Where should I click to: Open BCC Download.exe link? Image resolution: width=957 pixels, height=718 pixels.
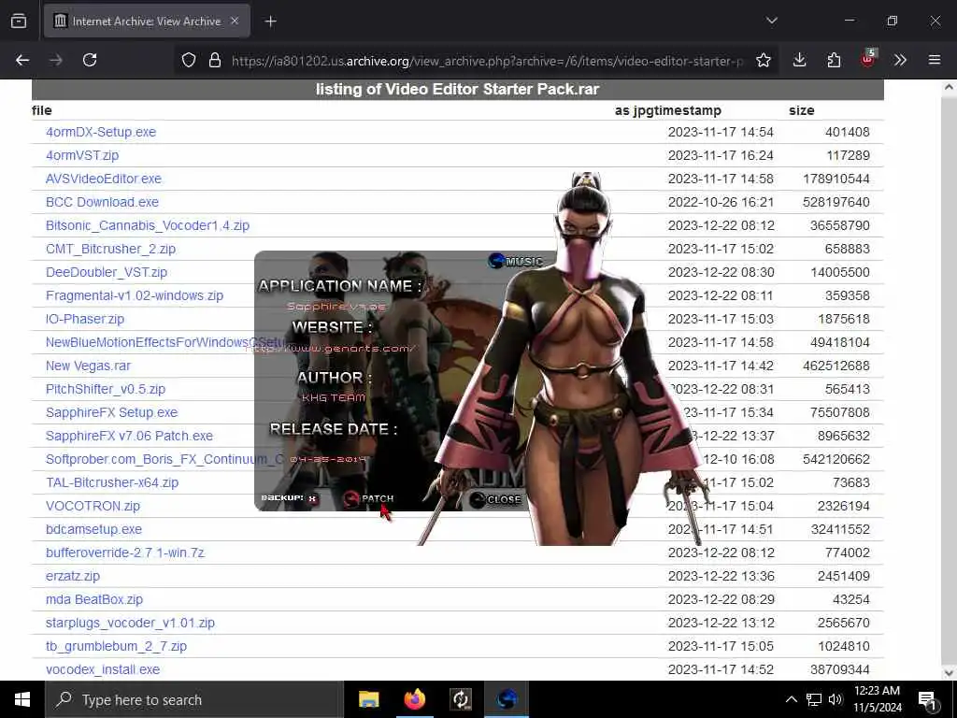[102, 202]
